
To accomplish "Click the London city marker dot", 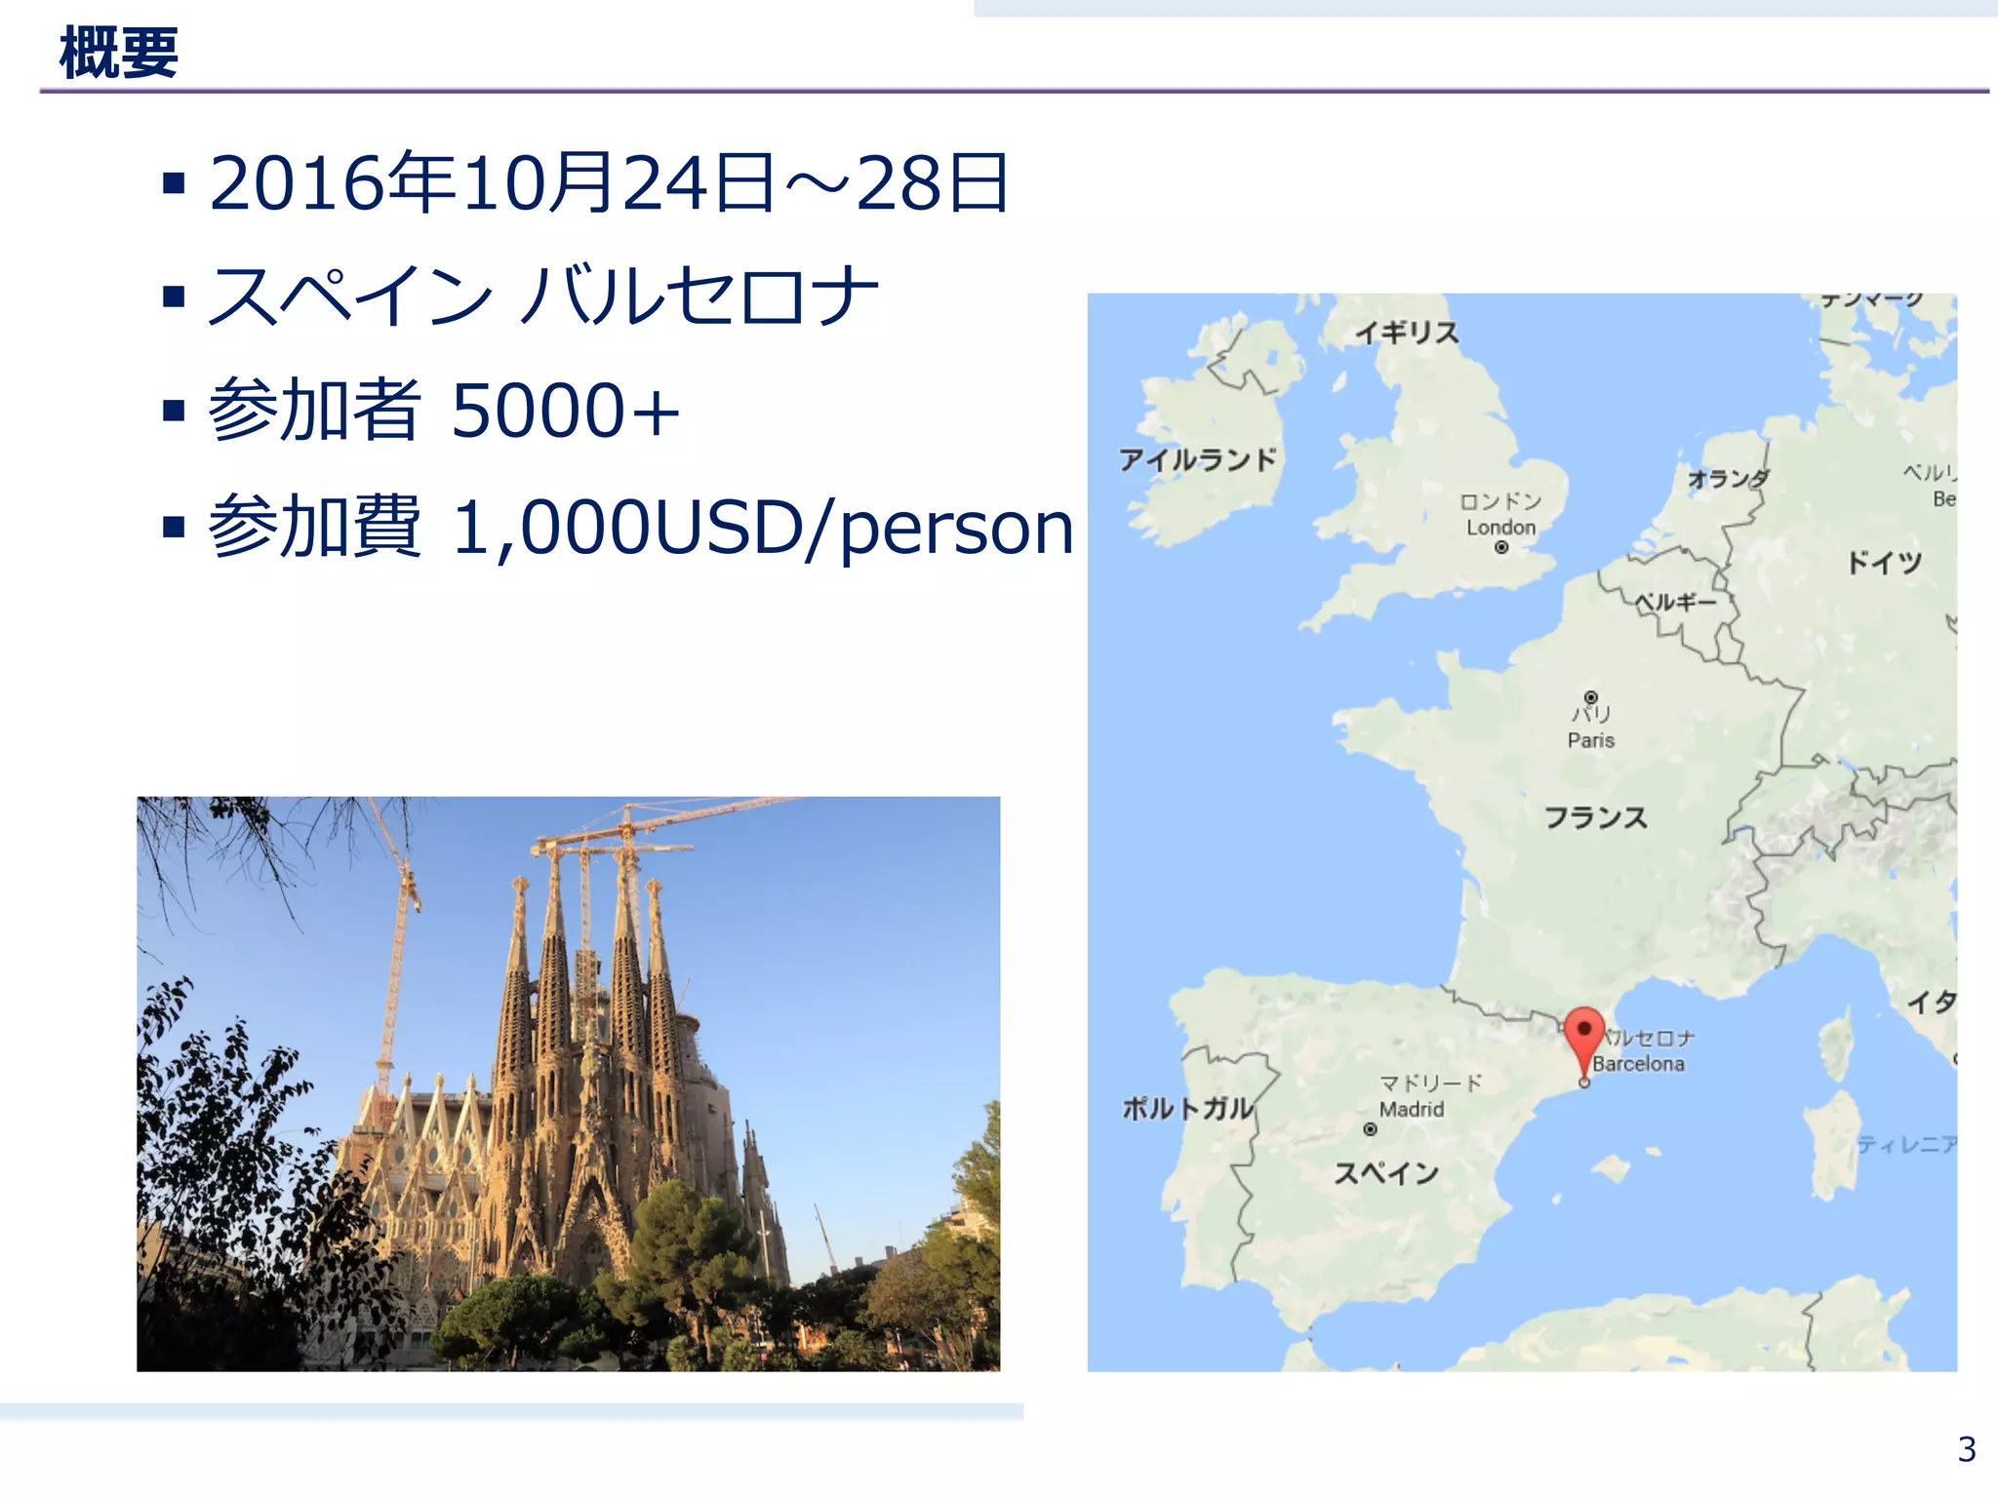I will pyautogui.click(x=1501, y=547).
